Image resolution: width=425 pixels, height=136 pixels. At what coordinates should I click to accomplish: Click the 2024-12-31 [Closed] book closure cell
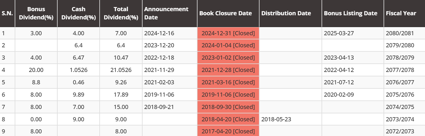[228, 33]
